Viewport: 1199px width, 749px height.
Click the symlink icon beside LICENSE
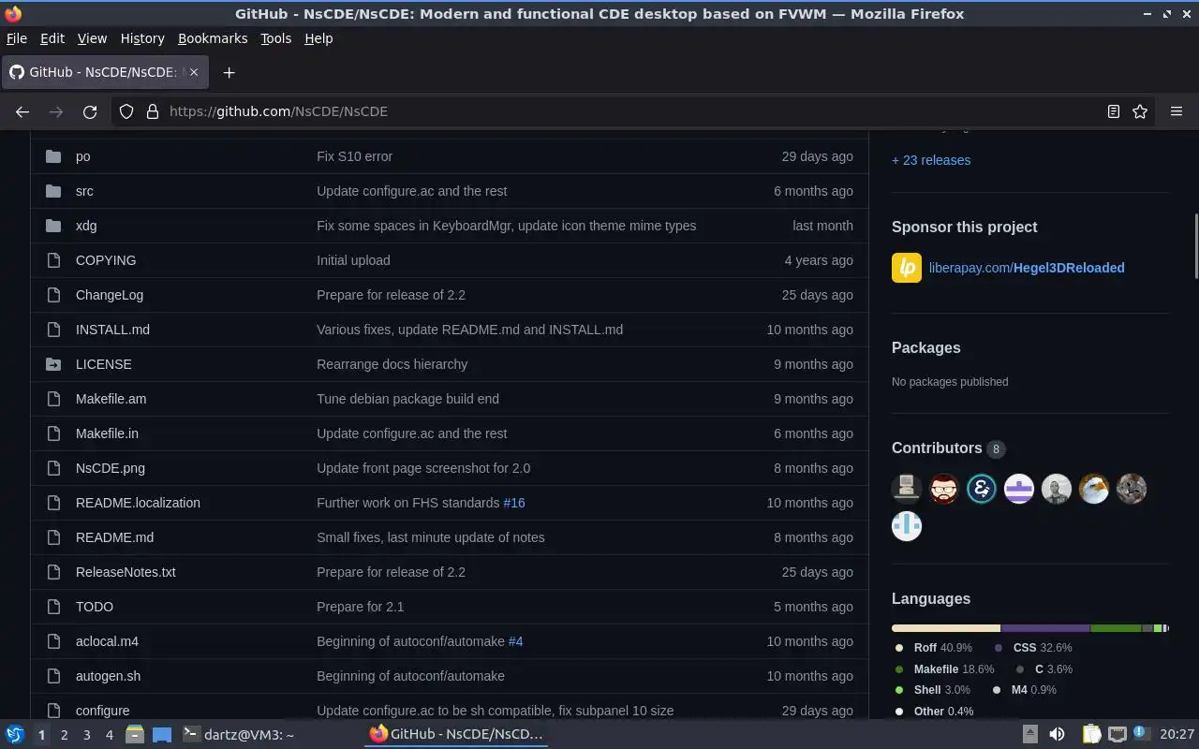(53, 364)
